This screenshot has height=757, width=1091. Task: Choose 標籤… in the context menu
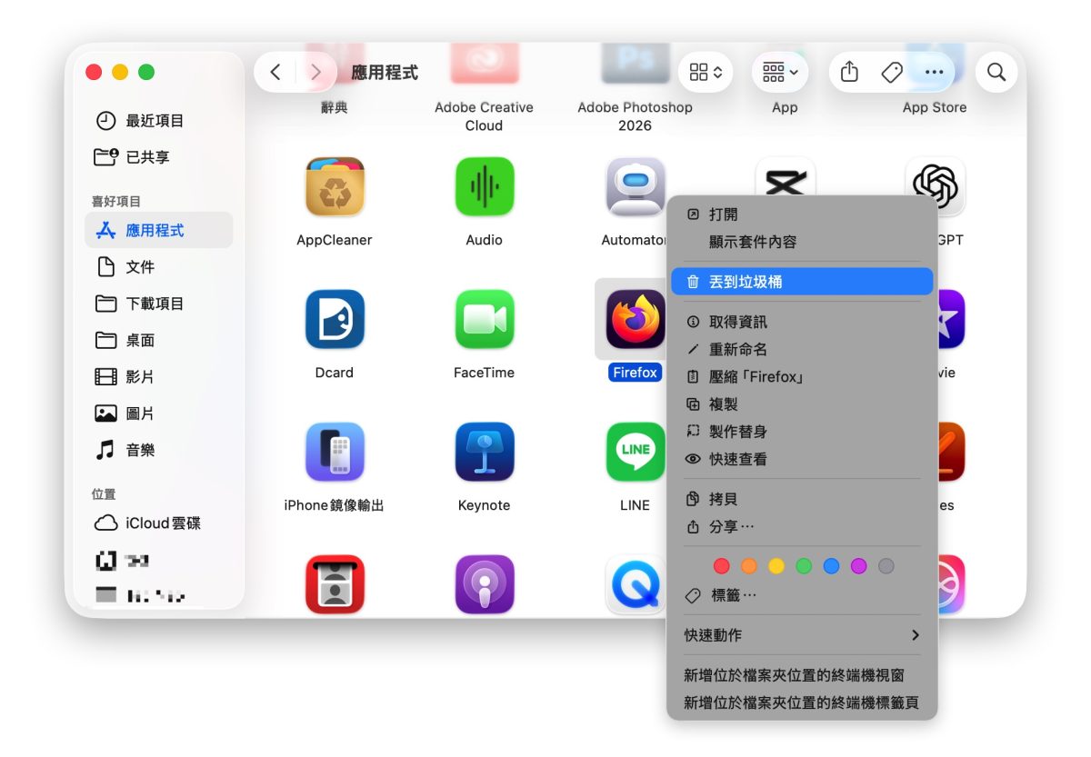click(x=802, y=595)
